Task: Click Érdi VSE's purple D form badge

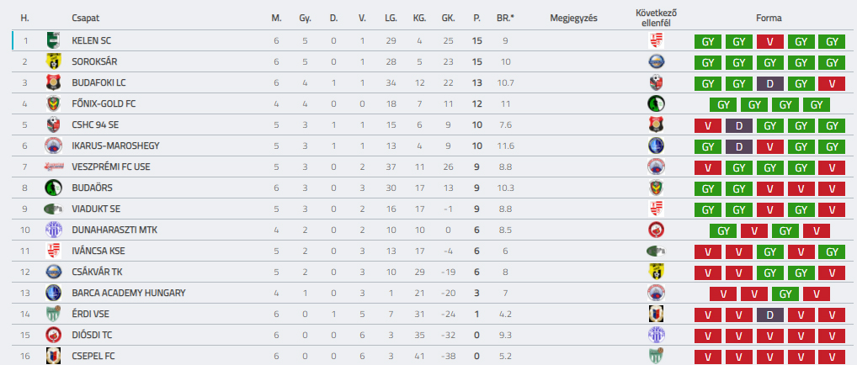Action: 769,315
